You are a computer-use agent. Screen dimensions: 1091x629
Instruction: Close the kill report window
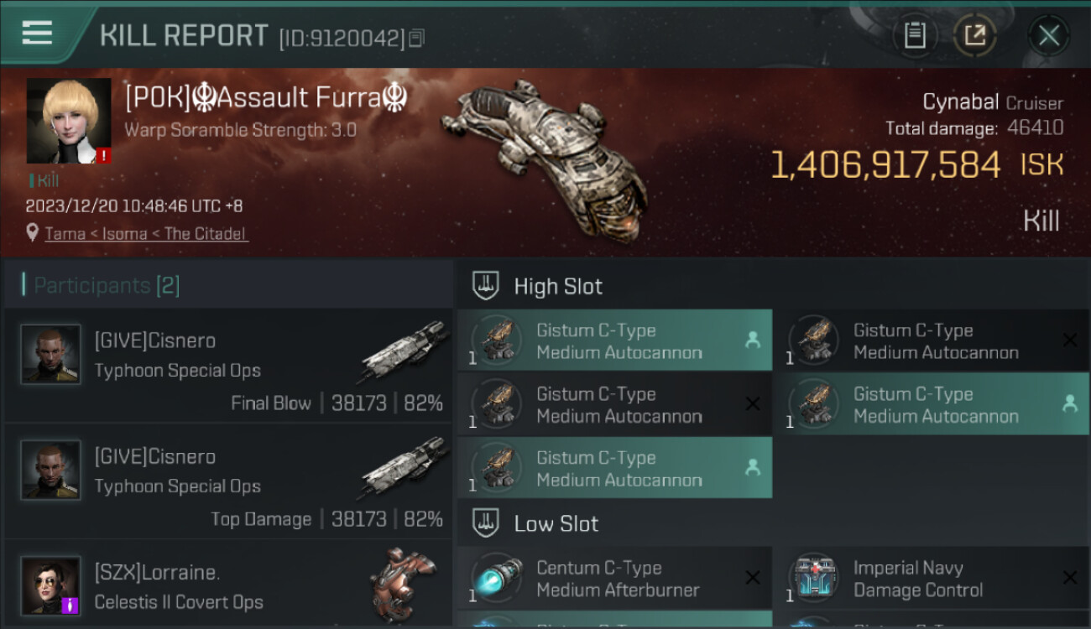[x=1048, y=35]
